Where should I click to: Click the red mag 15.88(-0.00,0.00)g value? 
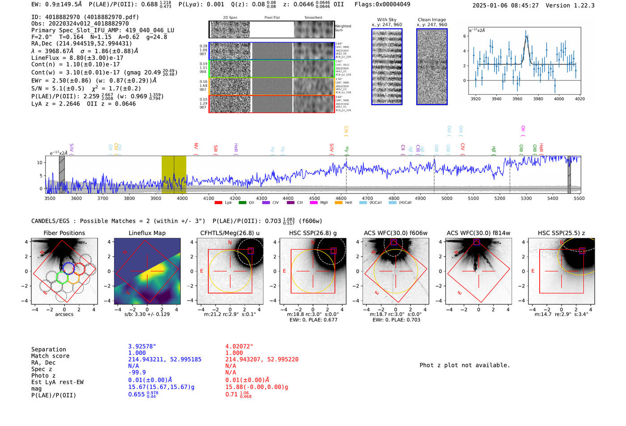[257, 387]
